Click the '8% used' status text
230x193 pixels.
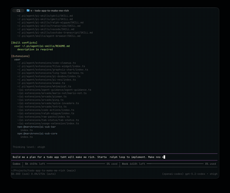click(x=210, y=164)
